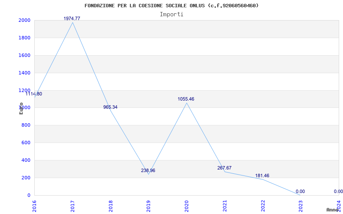Click the 2024 x-axis year label
The image size is (343, 214).
pyautogui.click(x=339, y=205)
